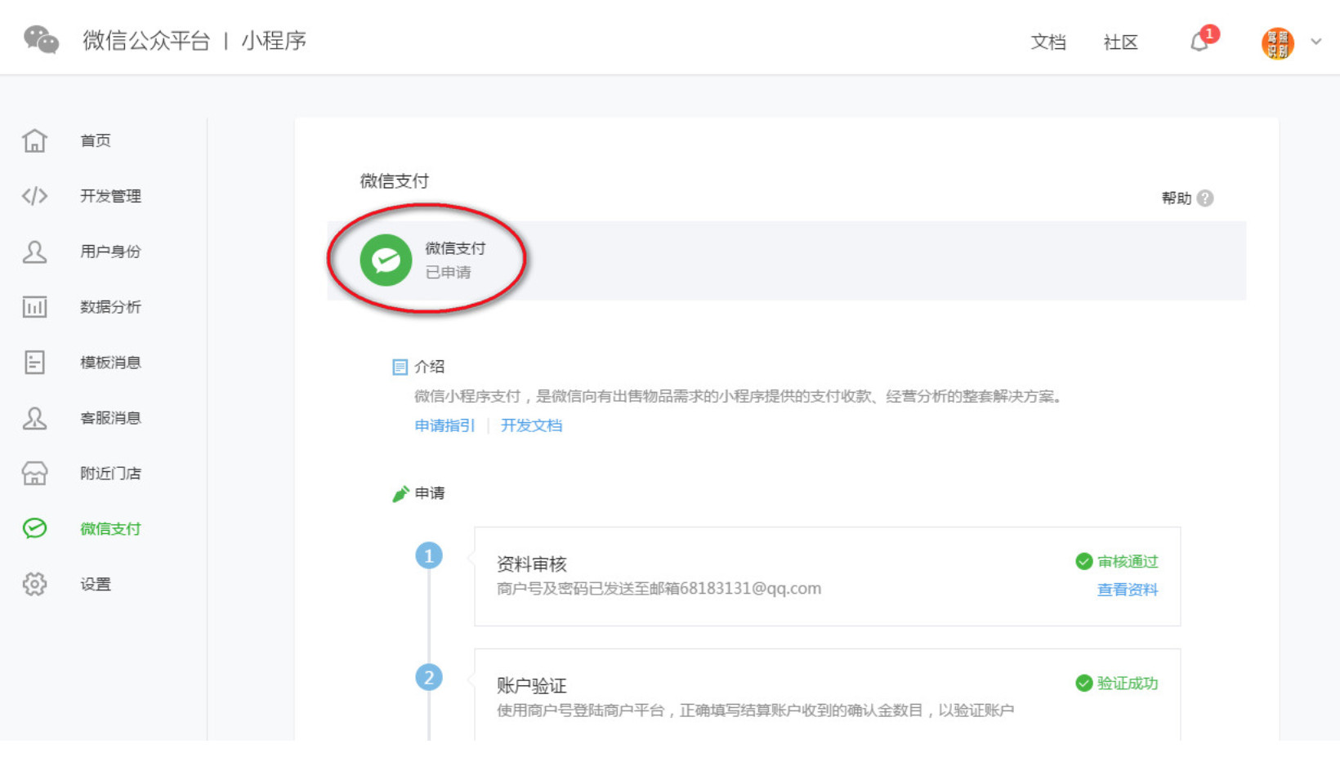Image resolution: width=1340 pixels, height=766 pixels.
Task: Expand the account dropdown arrow
Action: tap(1316, 42)
